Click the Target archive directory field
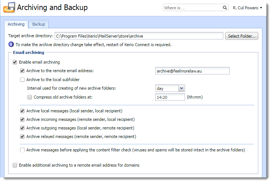The height and width of the screenshot is (183, 272). point(139,36)
